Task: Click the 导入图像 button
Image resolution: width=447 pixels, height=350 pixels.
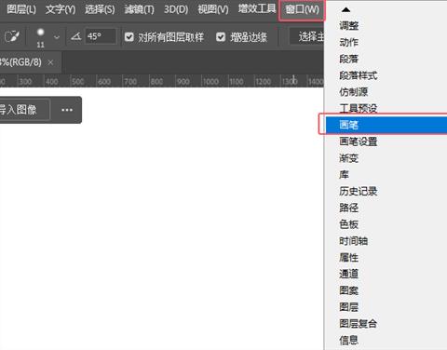Action: click(x=24, y=110)
